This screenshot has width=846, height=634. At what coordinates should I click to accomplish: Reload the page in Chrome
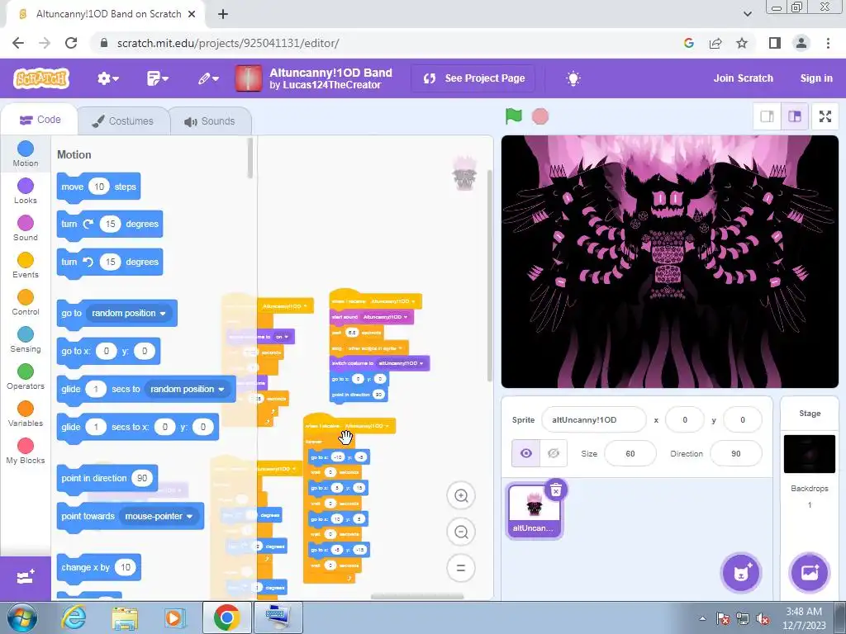coord(71,43)
